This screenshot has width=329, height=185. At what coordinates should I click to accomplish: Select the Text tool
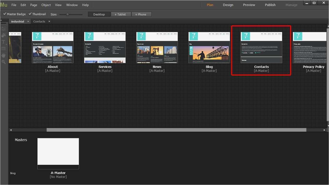click(x=3, y=42)
